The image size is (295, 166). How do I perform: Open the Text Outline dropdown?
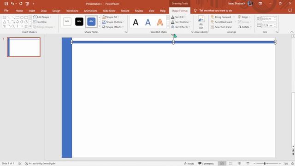coord(181,22)
